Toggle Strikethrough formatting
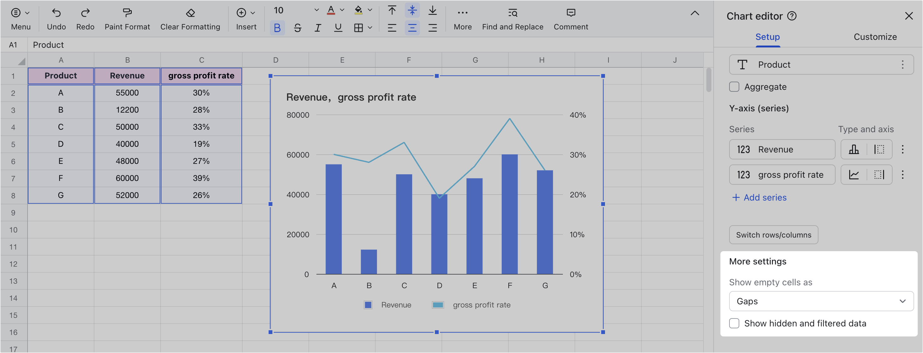 point(297,28)
